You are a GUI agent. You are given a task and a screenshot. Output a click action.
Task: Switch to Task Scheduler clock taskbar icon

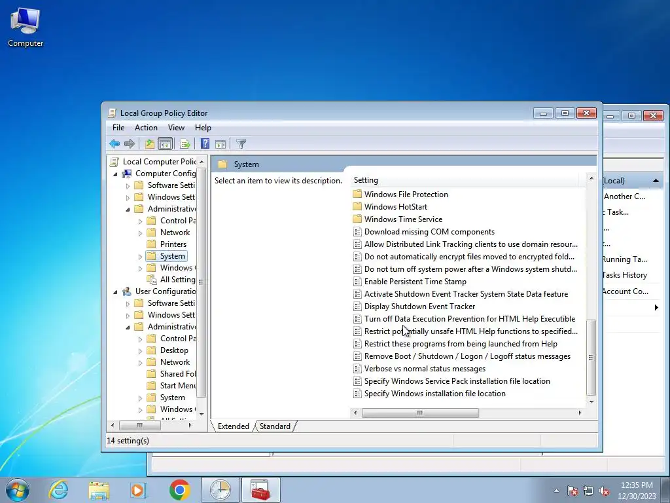[x=220, y=490]
